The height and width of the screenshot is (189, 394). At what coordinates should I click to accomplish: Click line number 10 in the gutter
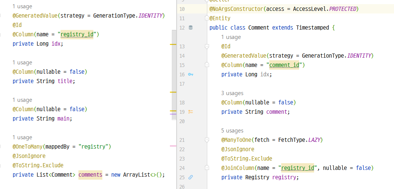coord(182,9)
